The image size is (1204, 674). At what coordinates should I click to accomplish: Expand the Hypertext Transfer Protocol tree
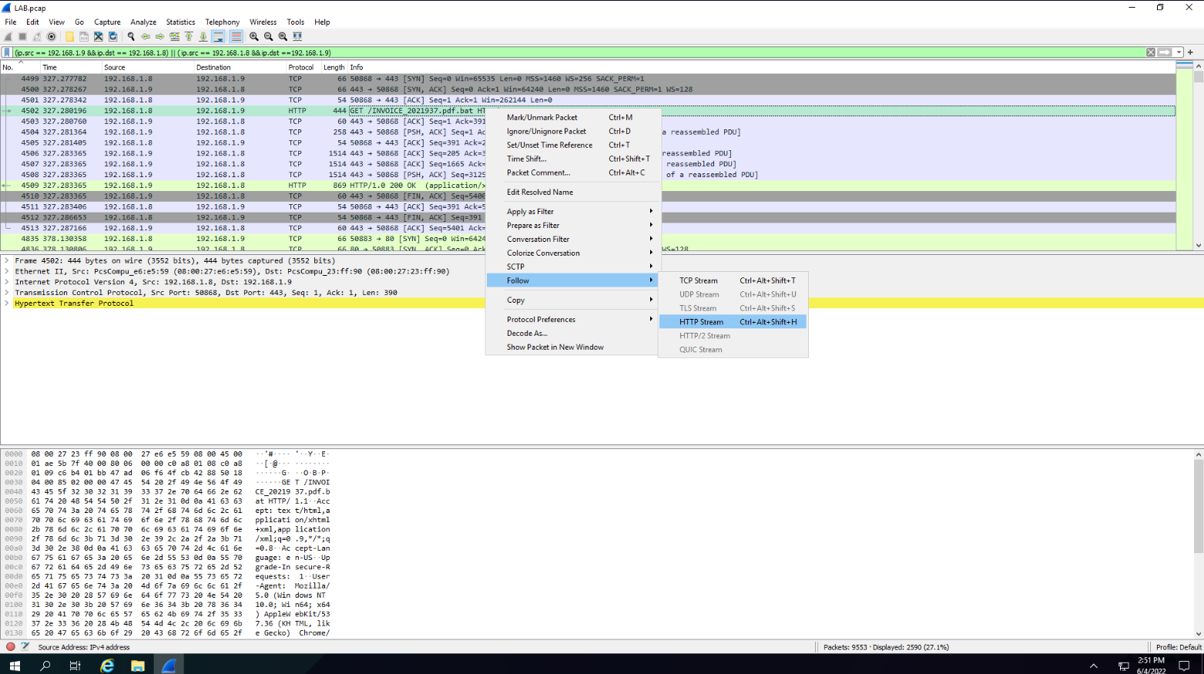pyautogui.click(x=7, y=303)
